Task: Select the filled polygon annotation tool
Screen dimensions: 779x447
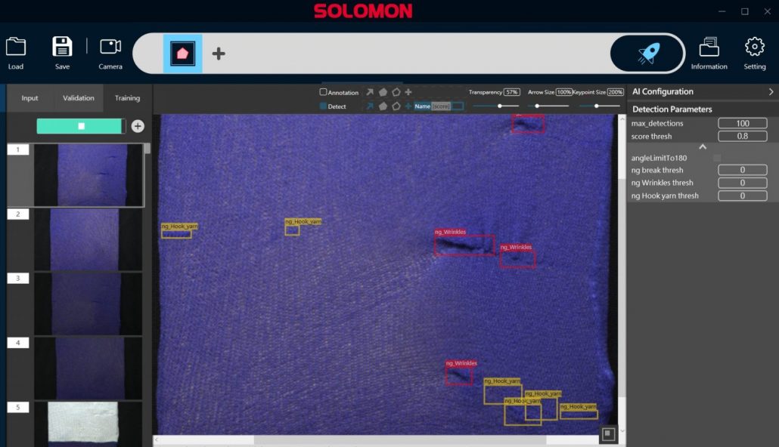Action: [383, 92]
